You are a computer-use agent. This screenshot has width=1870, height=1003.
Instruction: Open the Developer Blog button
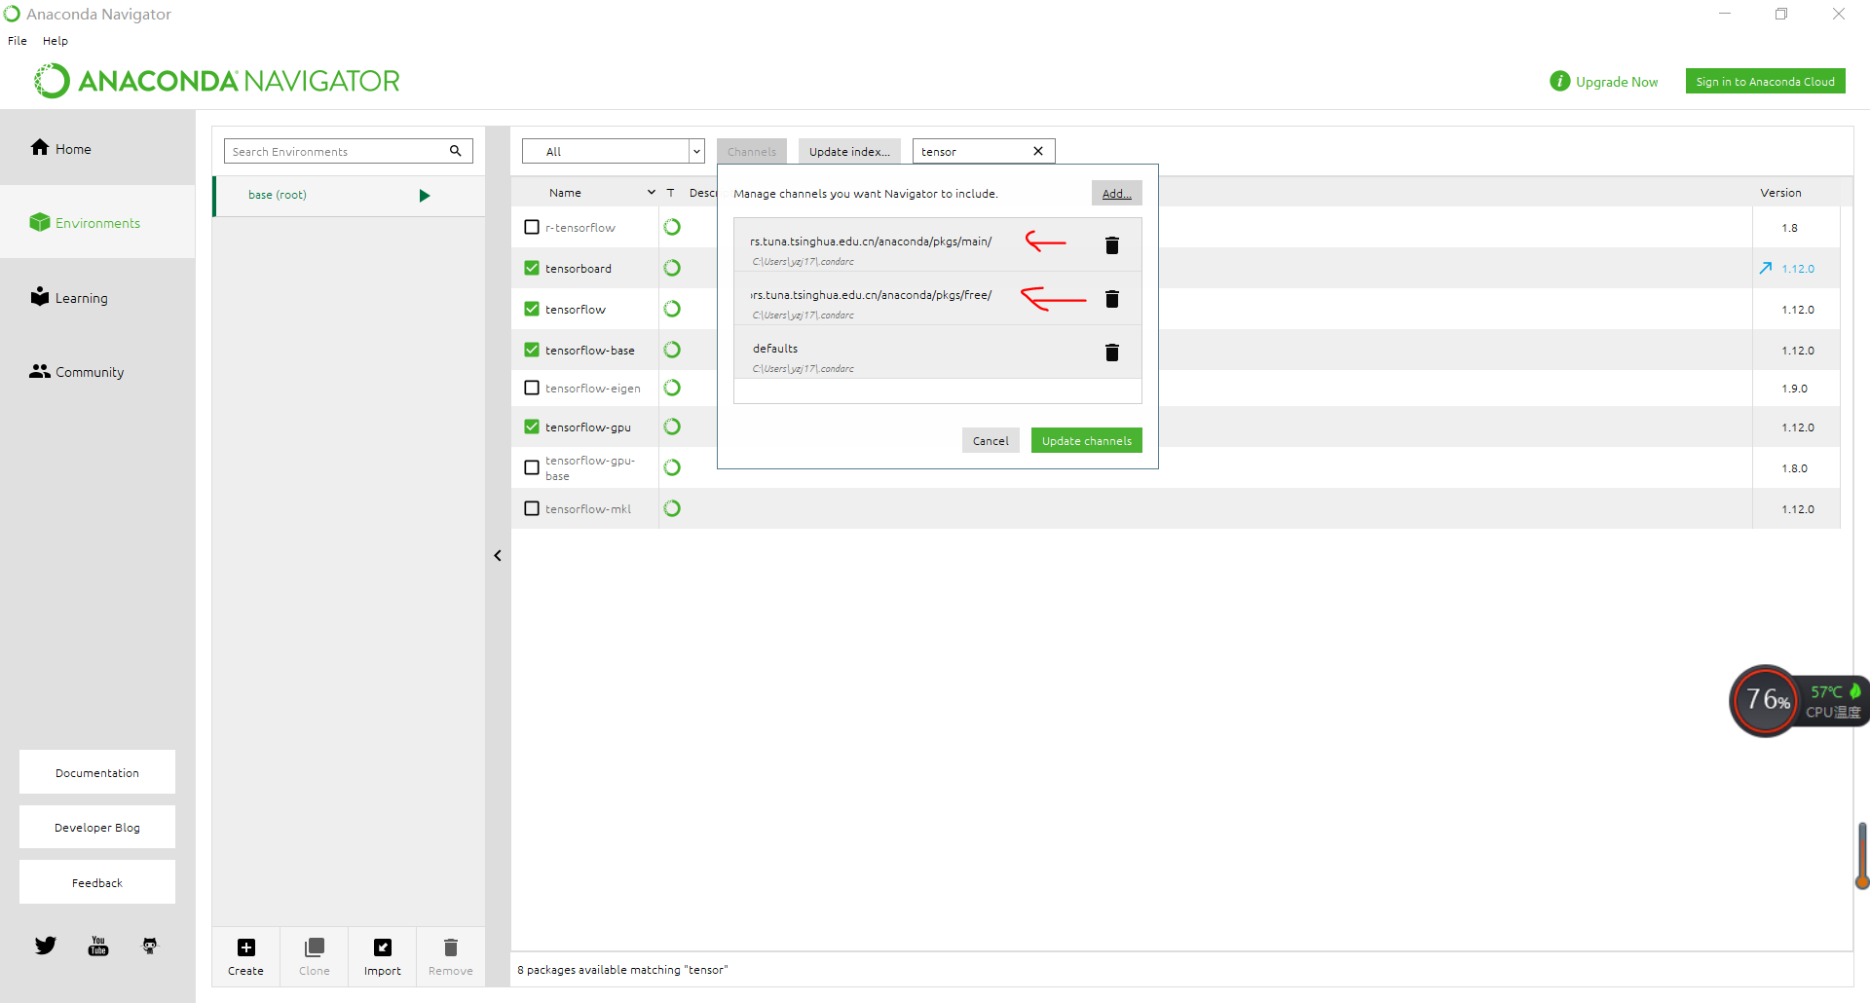[97, 827]
